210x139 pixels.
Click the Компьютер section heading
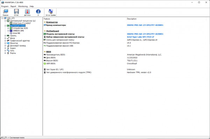pyautogui.click(x=52, y=22)
